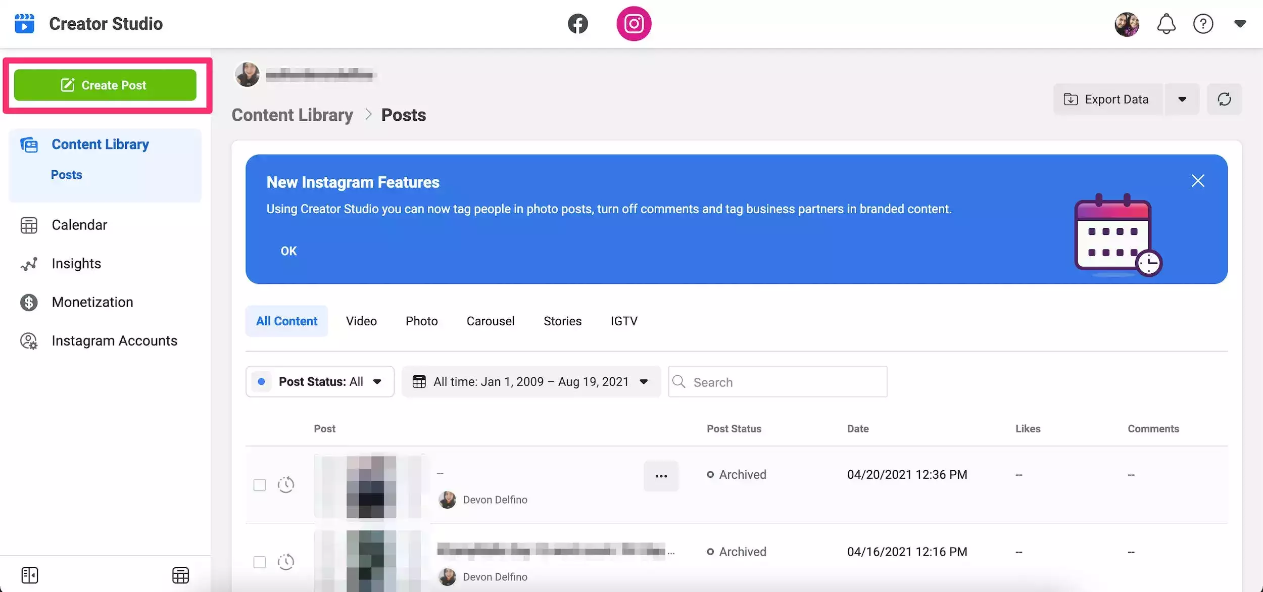
Task: Click Devon Delfino on the 04/20/2021 post
Action: [x=495, y=500]
